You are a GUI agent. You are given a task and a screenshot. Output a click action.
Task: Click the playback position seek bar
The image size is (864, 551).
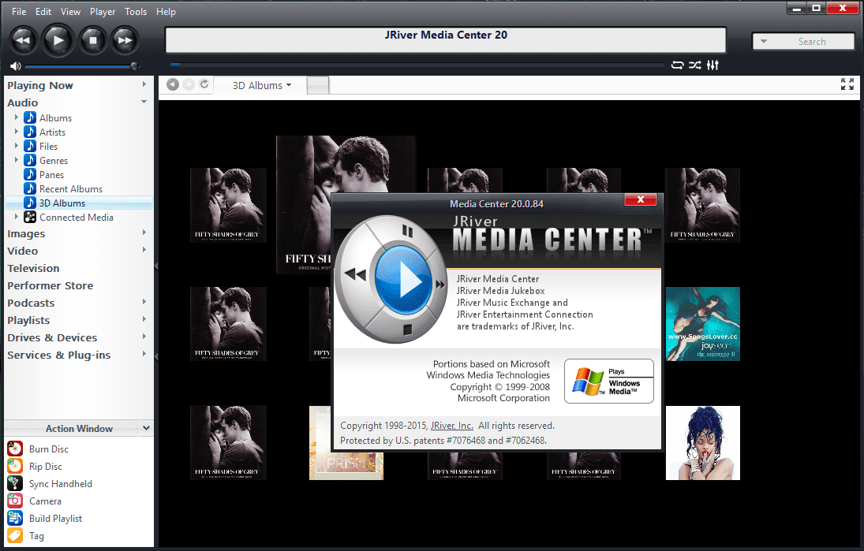pyautogui.click(x=417, y=65)
